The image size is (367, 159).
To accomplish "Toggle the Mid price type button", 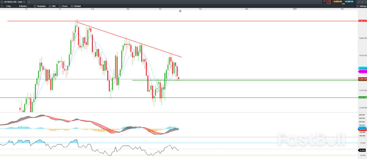I will coord(53,6).
